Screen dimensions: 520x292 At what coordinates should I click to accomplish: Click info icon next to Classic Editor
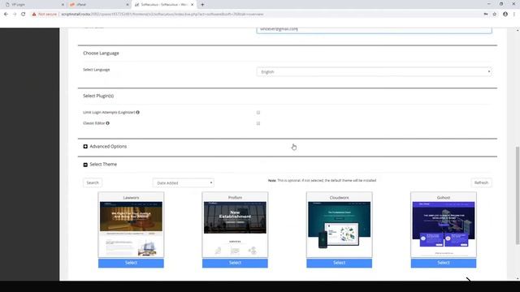[x=107, y=123]
